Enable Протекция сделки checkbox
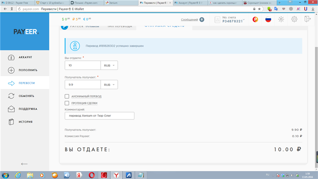The width and height of the screenshot is (318, 179). pyautogui.click(x=67, y=103)
